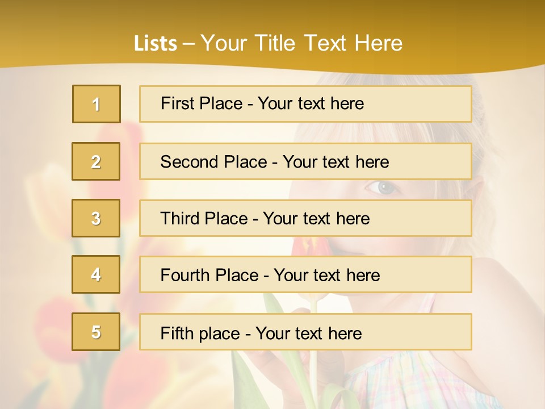Click 'Your Title Text Here' in header

[x=301, y=43]
